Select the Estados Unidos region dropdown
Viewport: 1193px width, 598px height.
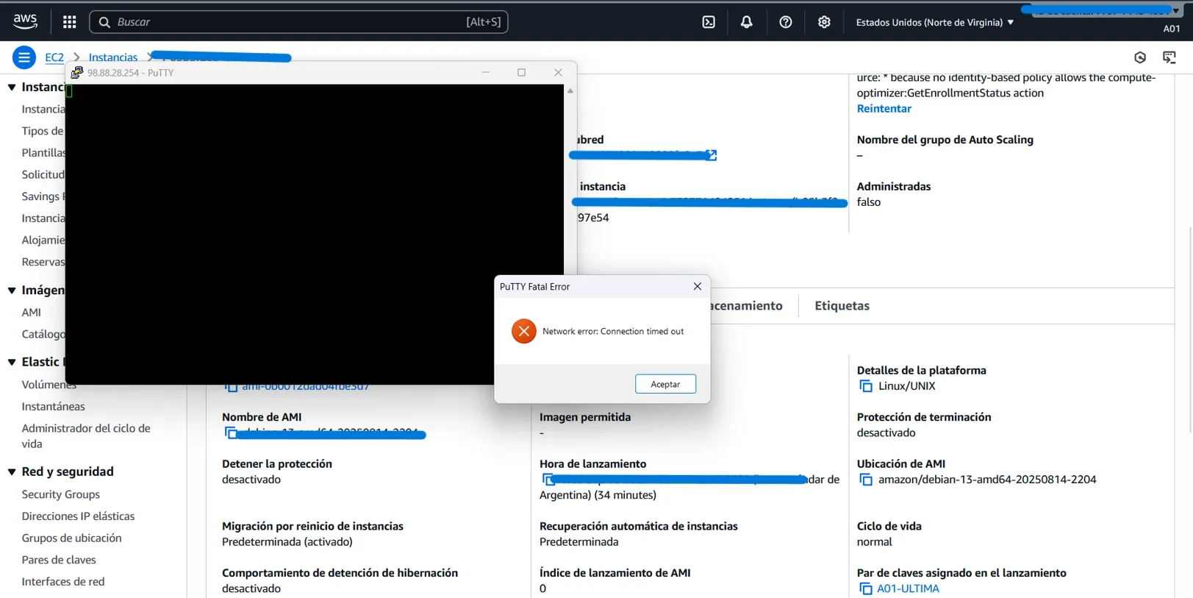pyautogui.click(x=934, y=22)
